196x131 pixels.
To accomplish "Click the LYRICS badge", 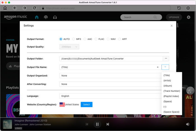I will pyautogui.click(x=18, y=128).
